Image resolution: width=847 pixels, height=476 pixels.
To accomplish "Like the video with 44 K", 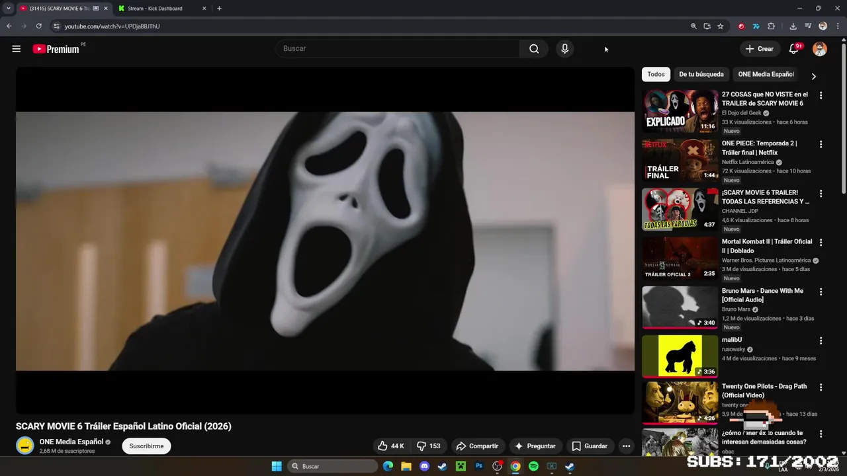I will [x=390, y=446].
